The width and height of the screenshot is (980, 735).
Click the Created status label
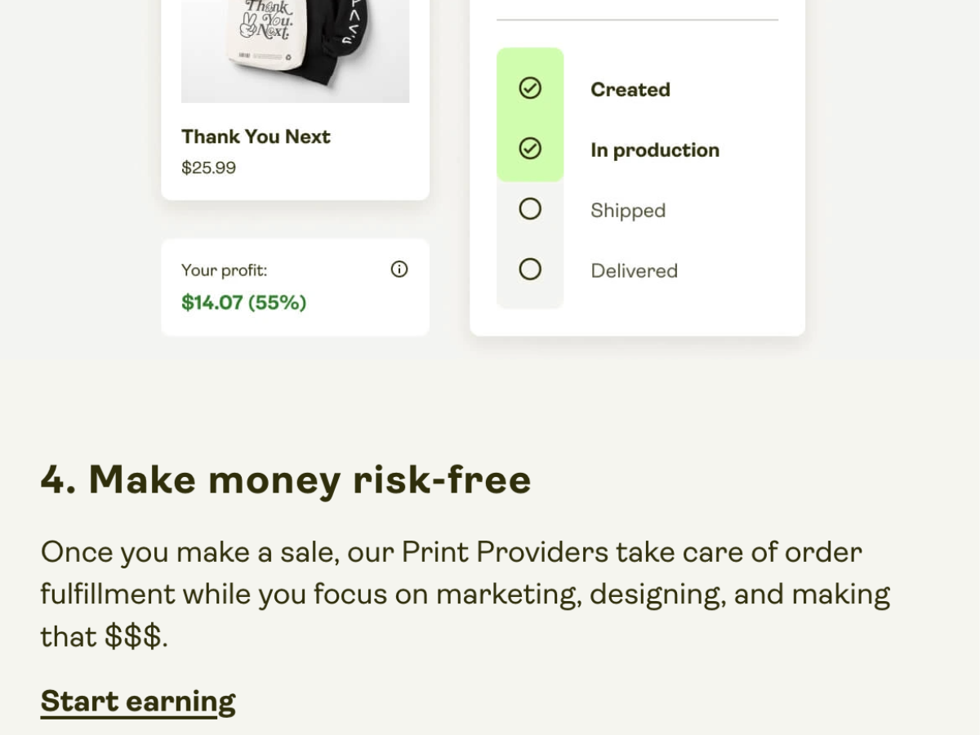(630, 90)
